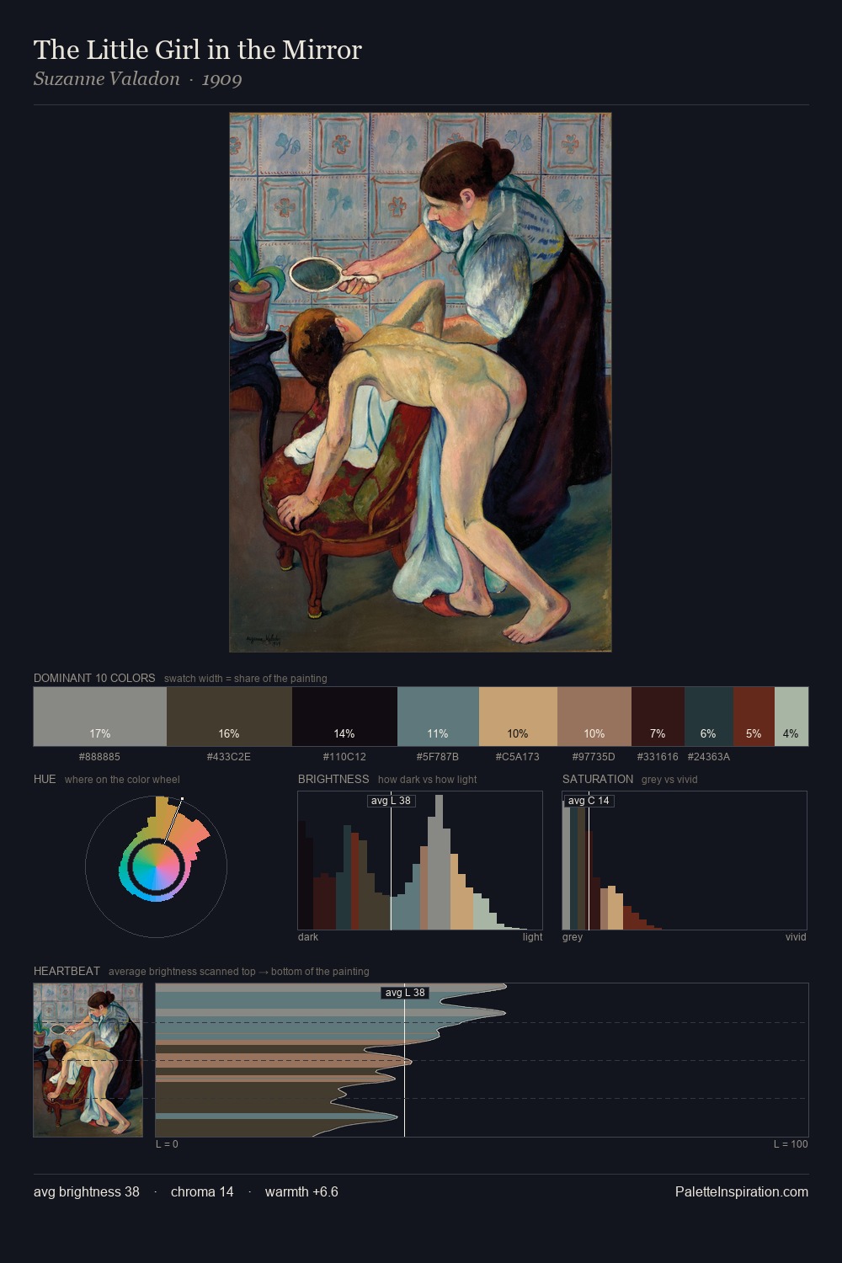Viewport: 842px width, 1263px height.
Task: Click the hex code #97735D
Action: tap(594, 757)
